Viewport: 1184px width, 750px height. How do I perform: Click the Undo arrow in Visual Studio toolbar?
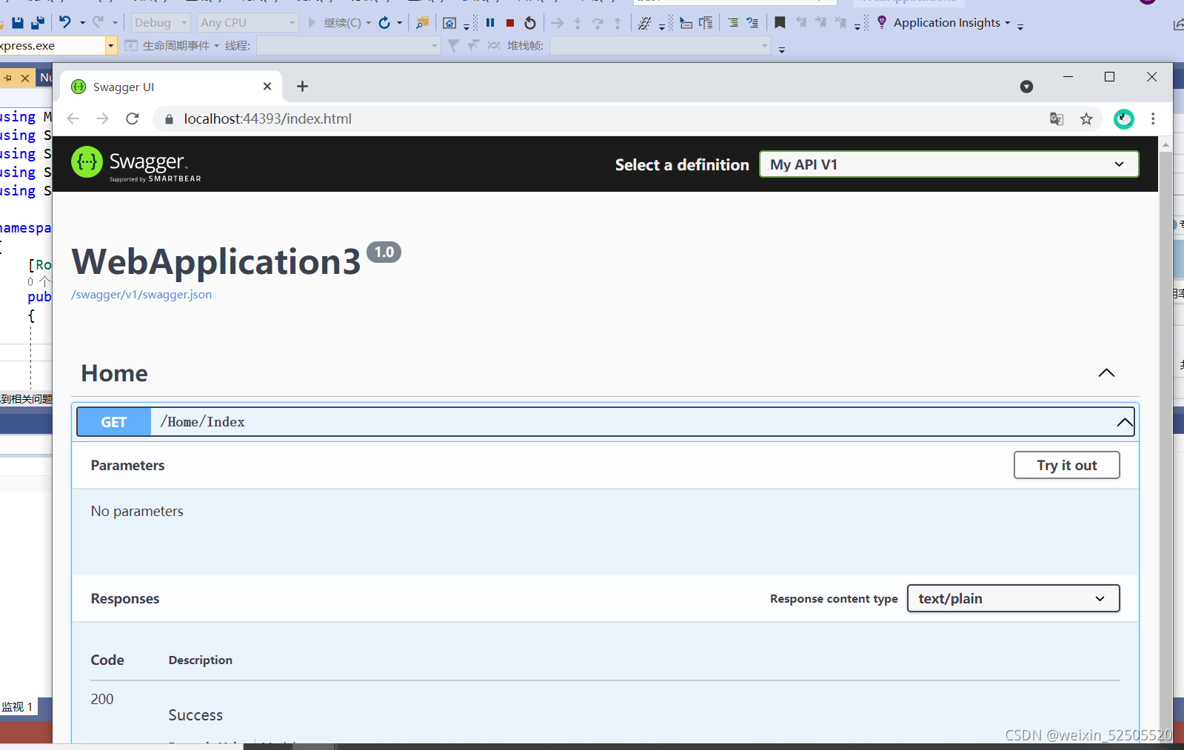coord(65,22)
